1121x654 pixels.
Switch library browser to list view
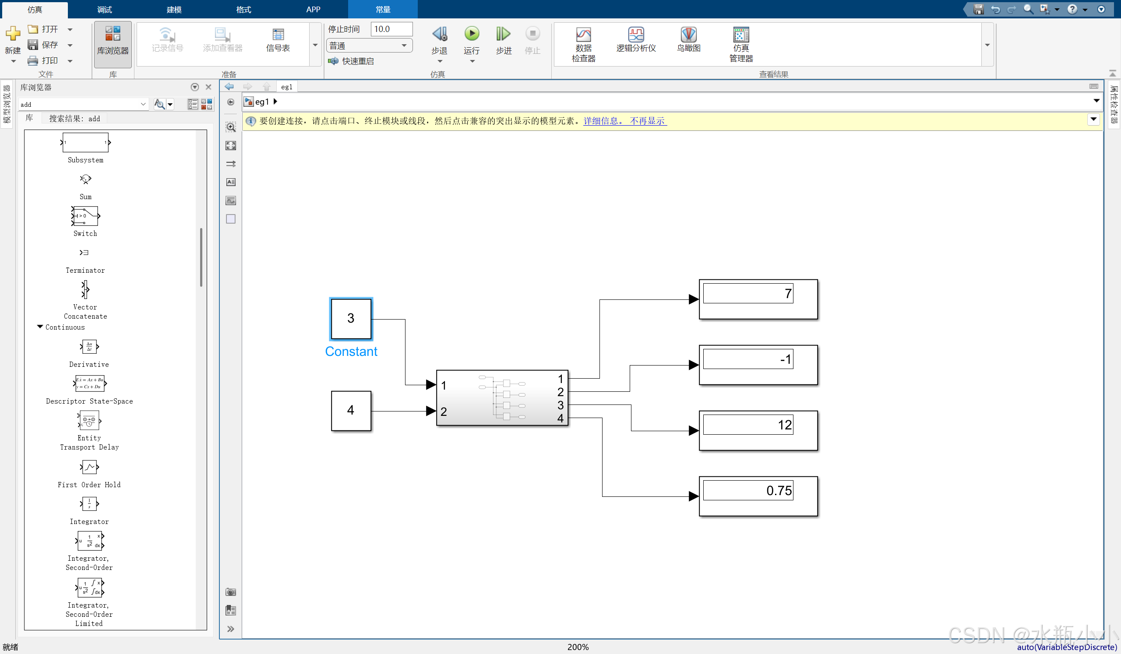[x=193, y=104]
